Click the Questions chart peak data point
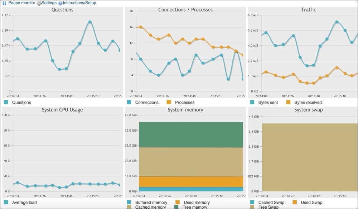Screen dimensions: 358x209 [90, 22]
